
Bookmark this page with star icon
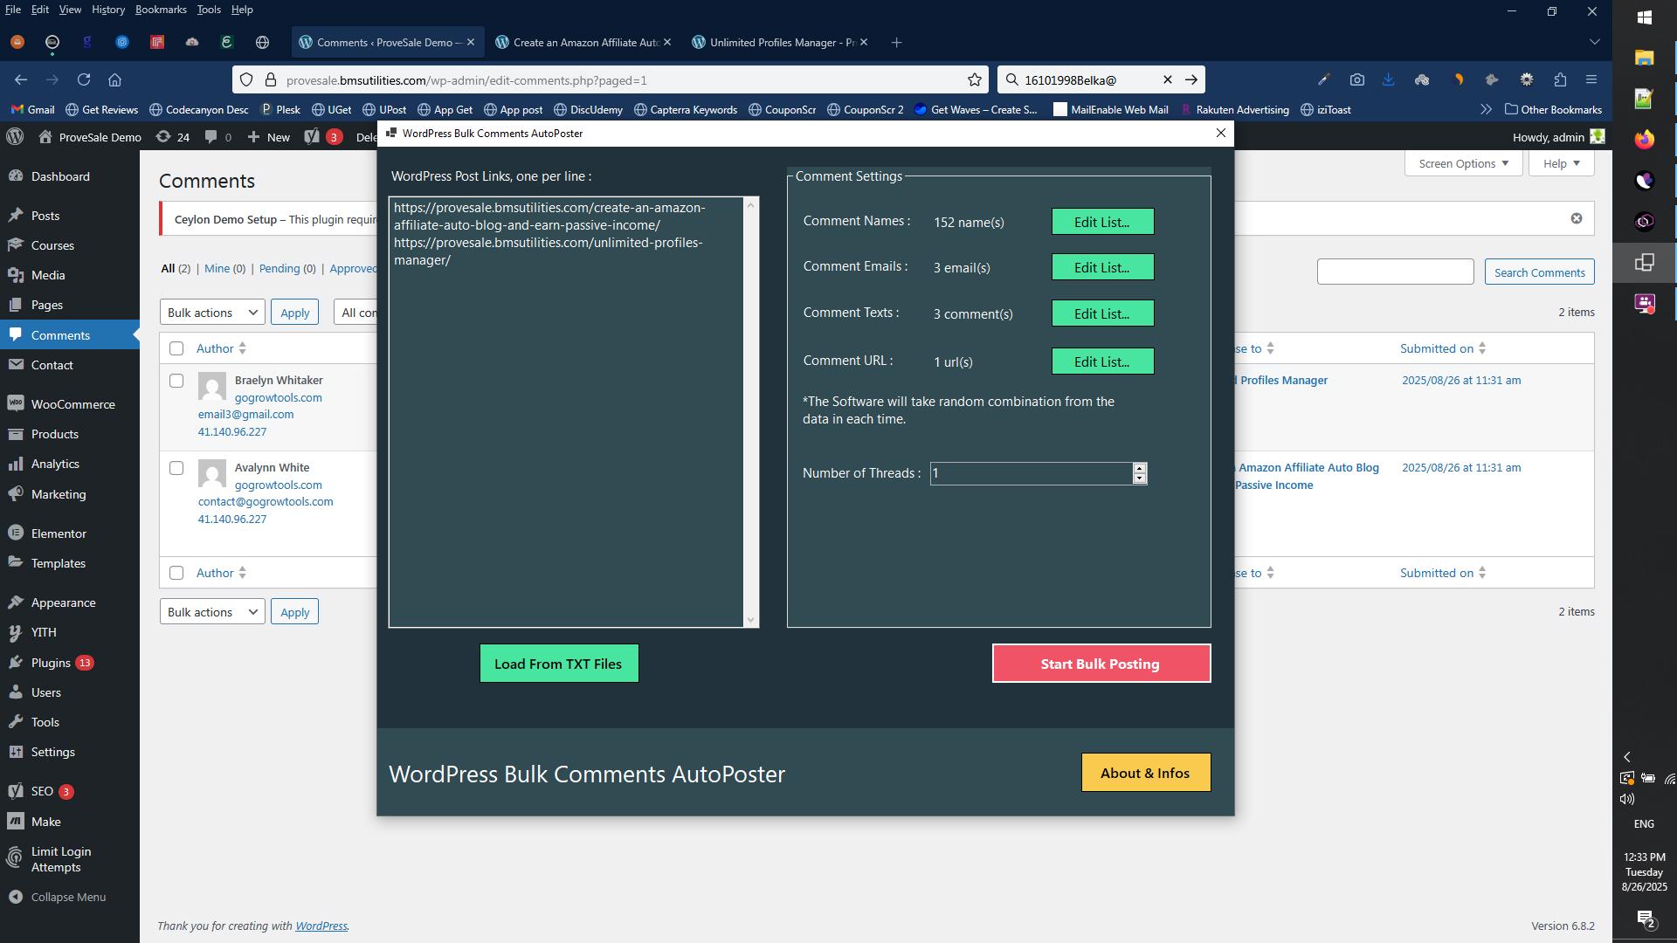point(974,79)
